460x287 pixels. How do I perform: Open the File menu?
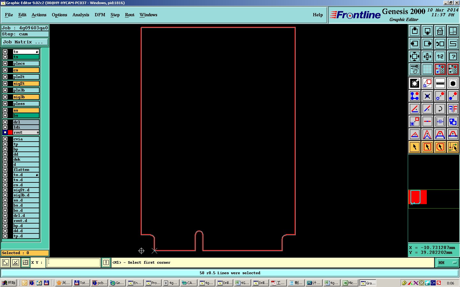[x=9, y=15]
